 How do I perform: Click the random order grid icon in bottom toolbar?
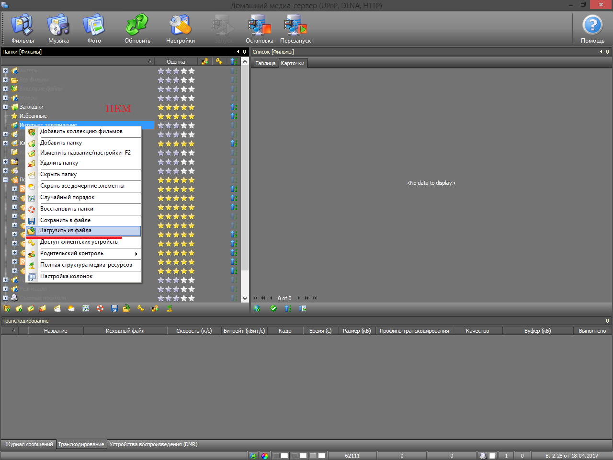pos(86,309)
